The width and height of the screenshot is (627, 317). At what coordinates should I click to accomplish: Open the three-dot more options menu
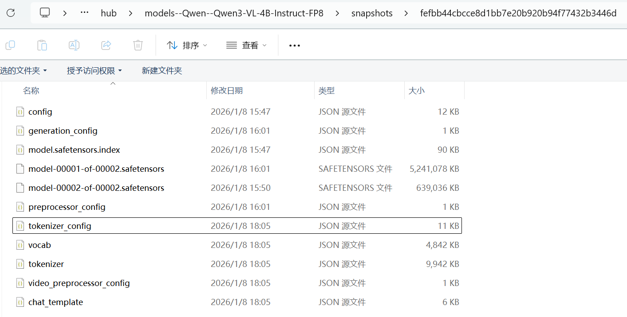pos(295,45)
